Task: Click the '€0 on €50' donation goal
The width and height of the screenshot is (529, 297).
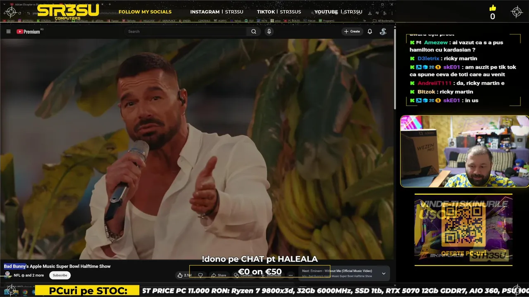Action: click(x=260, y=272)
